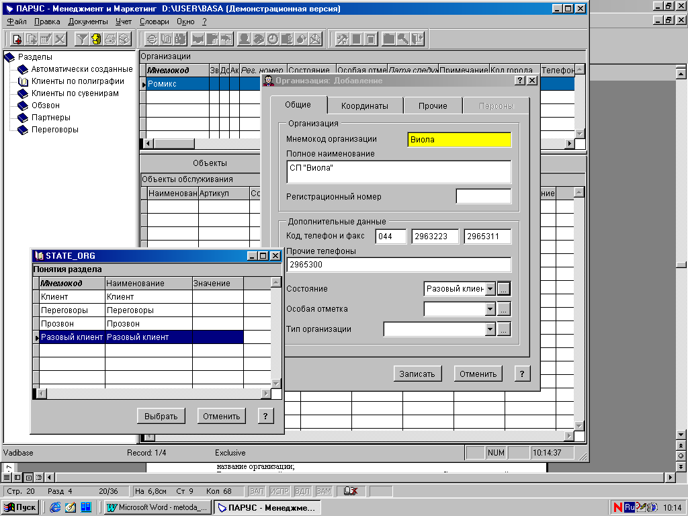This screenshot has height=516, width=688.
Task: Open Internet Explorer from quick launch
Action: [x=55, y=507]
